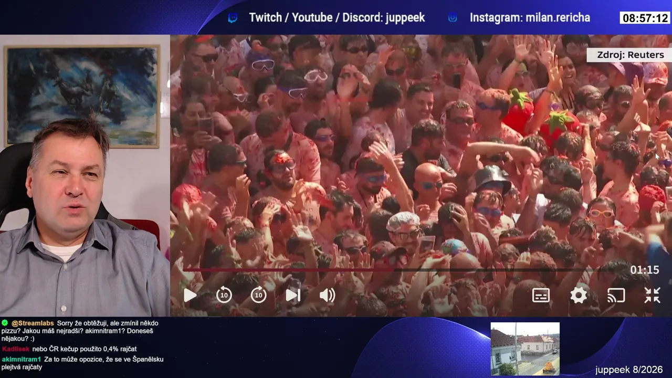Click the Kadlisek chat username
Viewport: 672px width, 378px height.
16,349
